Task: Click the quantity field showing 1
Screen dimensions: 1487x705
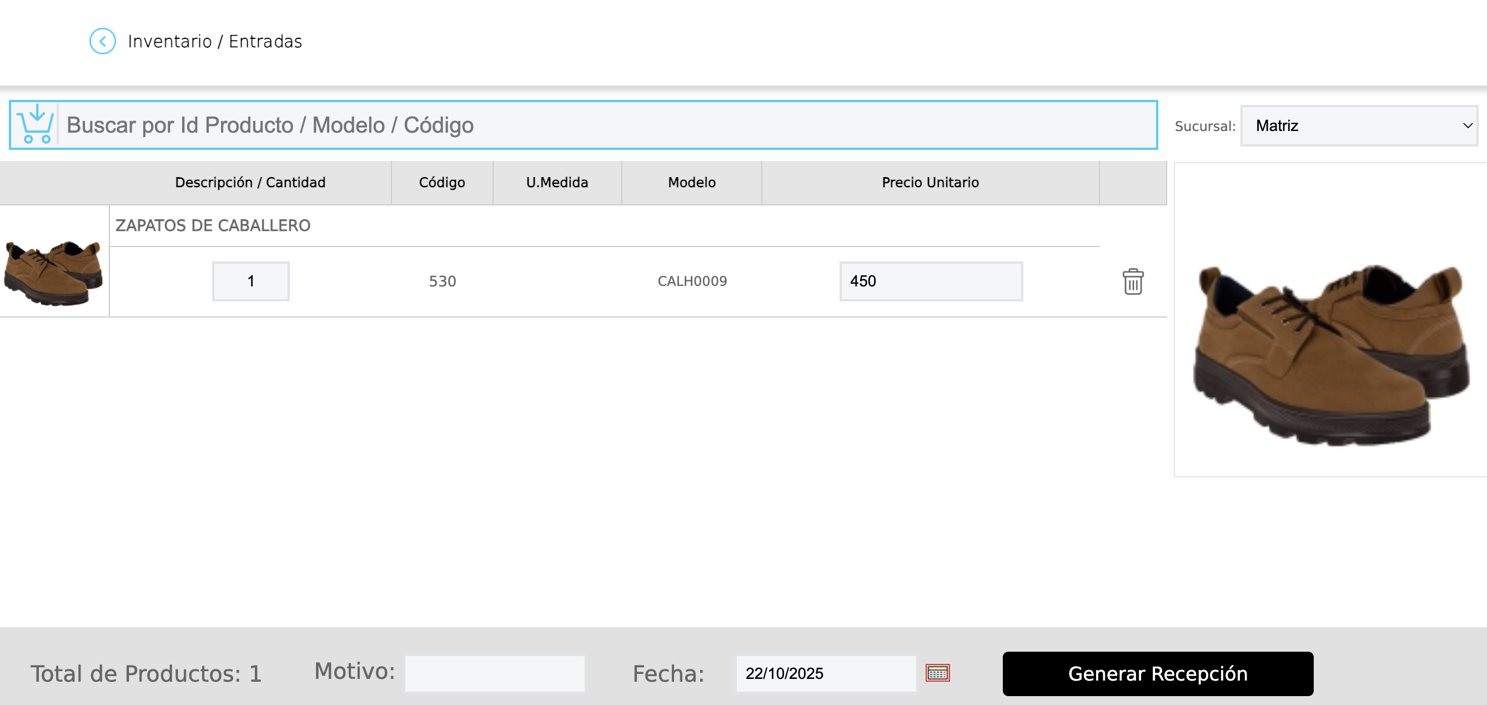Action: coord(250,281)
